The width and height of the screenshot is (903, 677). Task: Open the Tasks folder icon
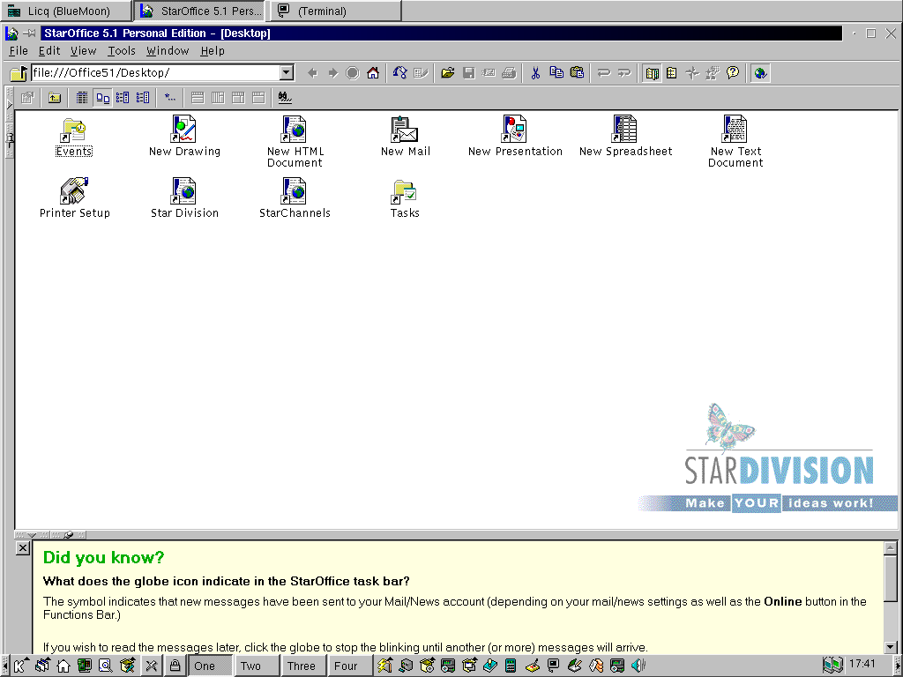pos(405,191)
